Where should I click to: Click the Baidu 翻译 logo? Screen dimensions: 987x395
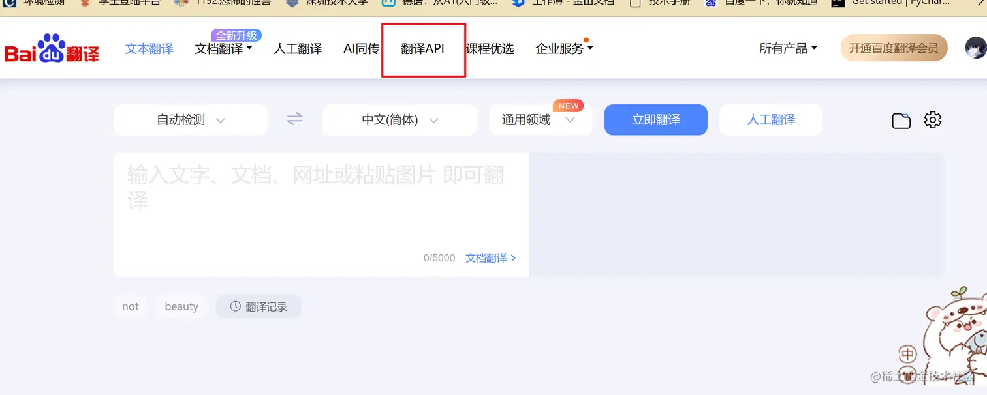coord(51,48)
